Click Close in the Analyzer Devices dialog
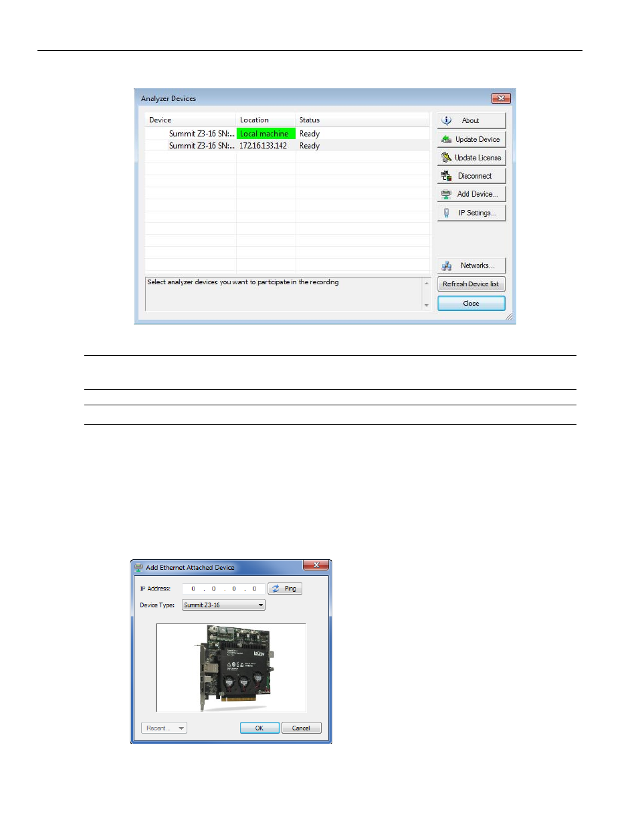 tap(471, 304)
